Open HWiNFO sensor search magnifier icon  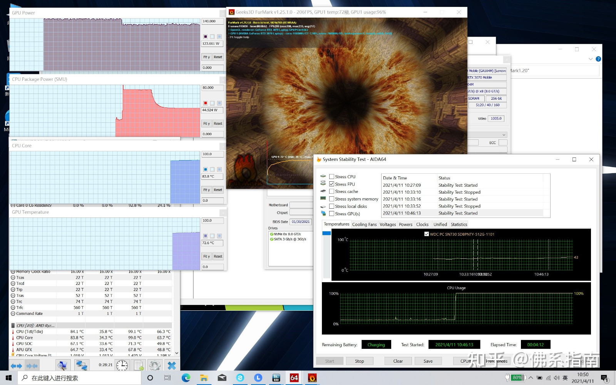63,365
